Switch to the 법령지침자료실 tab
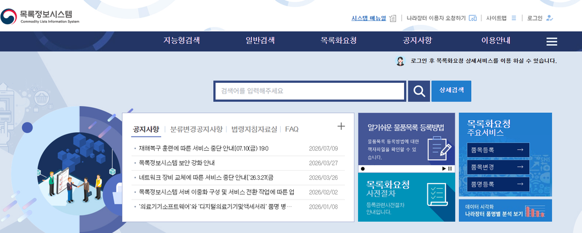Image resolution: width=582 pixels, height=233 pixels. [x=254, y=129]
